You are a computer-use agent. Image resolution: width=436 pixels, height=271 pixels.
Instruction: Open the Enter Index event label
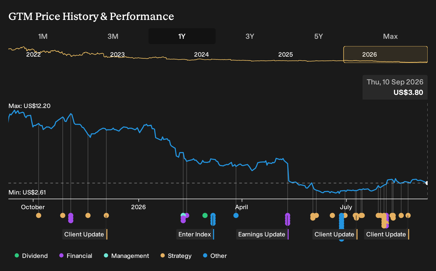coord(195,234)
